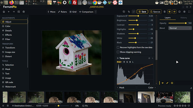
Task: Delete image with trash icon
Action: [164, 12]
